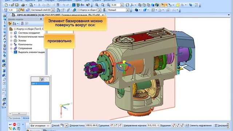Click the rotate view icon
The width and height of the screenshot is (233, 131).
point(127,5)
